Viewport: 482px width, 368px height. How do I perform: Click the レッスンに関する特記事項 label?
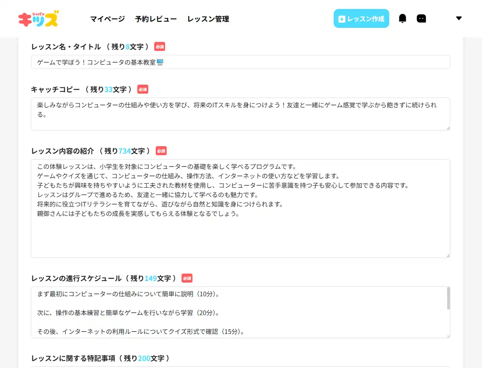point(101,358)
